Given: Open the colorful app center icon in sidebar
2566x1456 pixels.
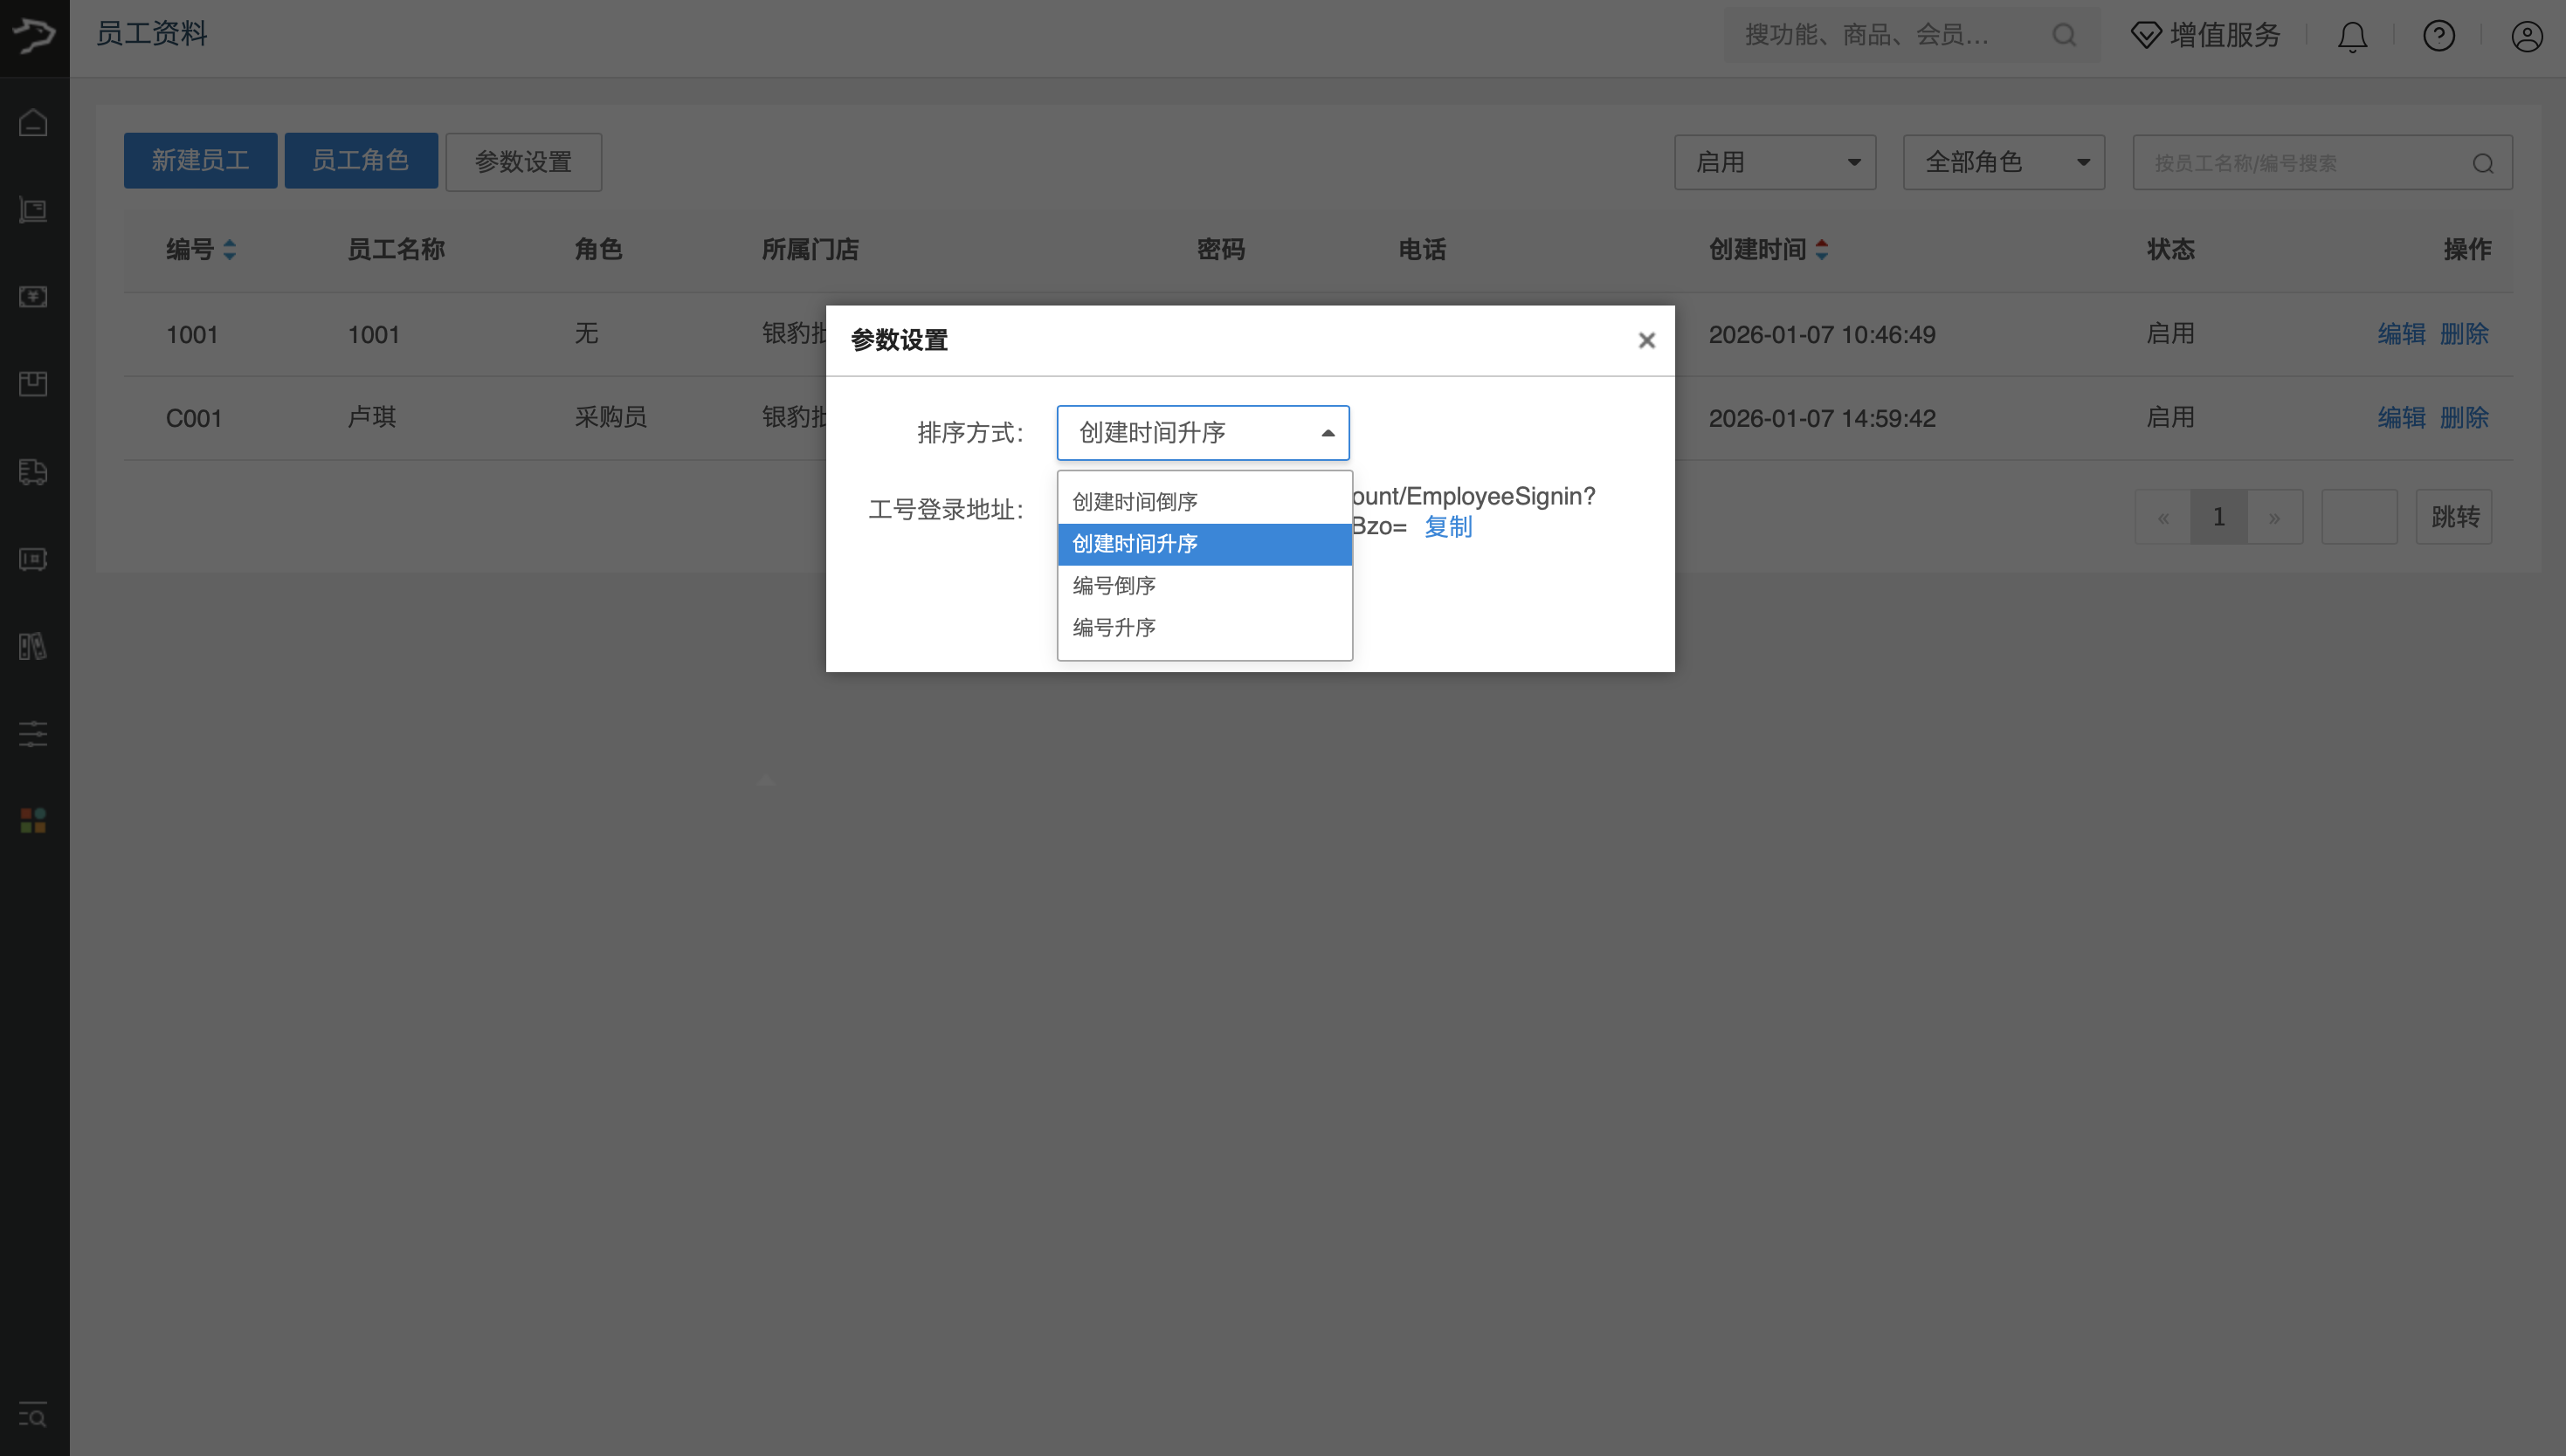Looking at the screenshot, I should pos(33,820).
